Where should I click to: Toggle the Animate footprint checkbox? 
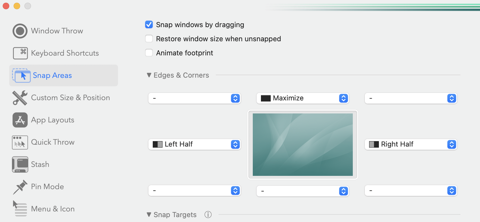coord(149,53)
